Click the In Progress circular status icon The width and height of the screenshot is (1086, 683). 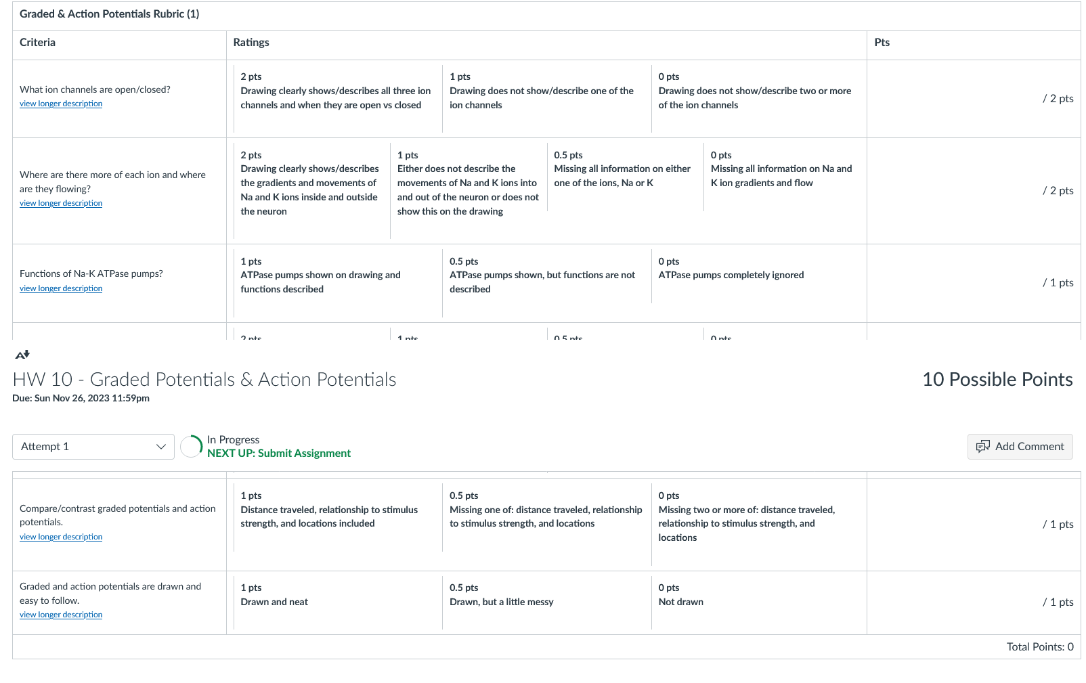pos(192,447)
